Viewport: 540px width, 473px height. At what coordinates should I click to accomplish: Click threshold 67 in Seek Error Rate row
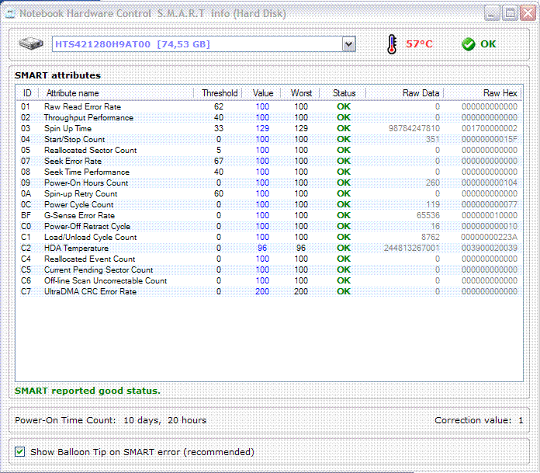219,161
